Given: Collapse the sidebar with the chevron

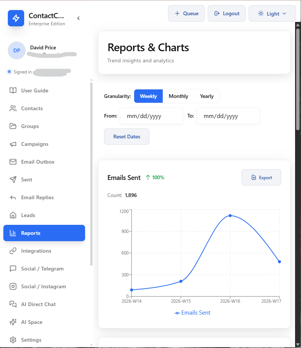Looking at the screenshot, I should click(78, 18).
